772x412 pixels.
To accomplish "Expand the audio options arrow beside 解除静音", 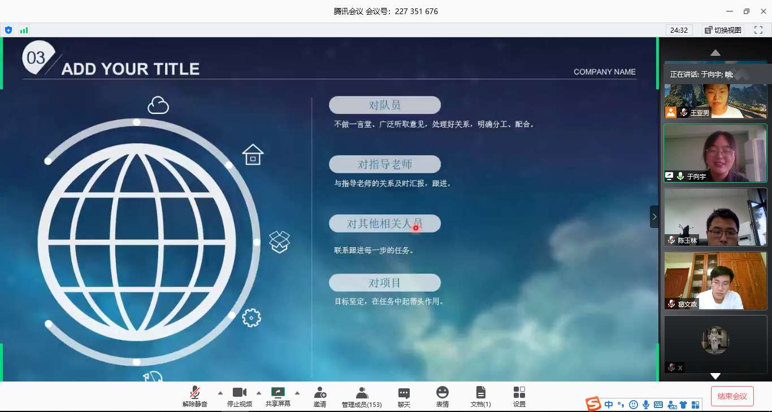I will coord(220,393).
